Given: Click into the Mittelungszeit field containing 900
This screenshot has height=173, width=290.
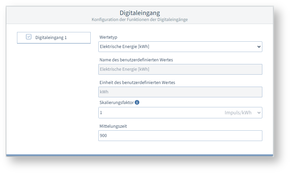Looking at the screenshot, I should 180,136.
